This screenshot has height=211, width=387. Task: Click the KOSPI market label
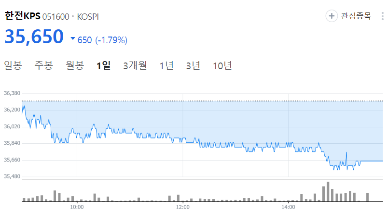click(88, 17)
